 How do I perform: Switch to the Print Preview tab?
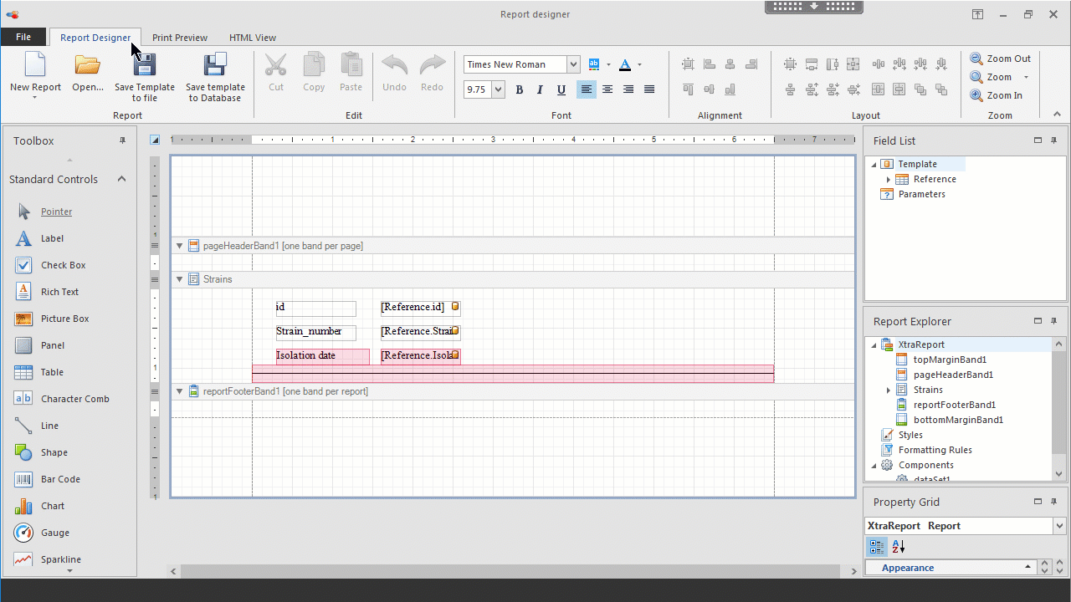pyautogui.click(x=180, y=37)
